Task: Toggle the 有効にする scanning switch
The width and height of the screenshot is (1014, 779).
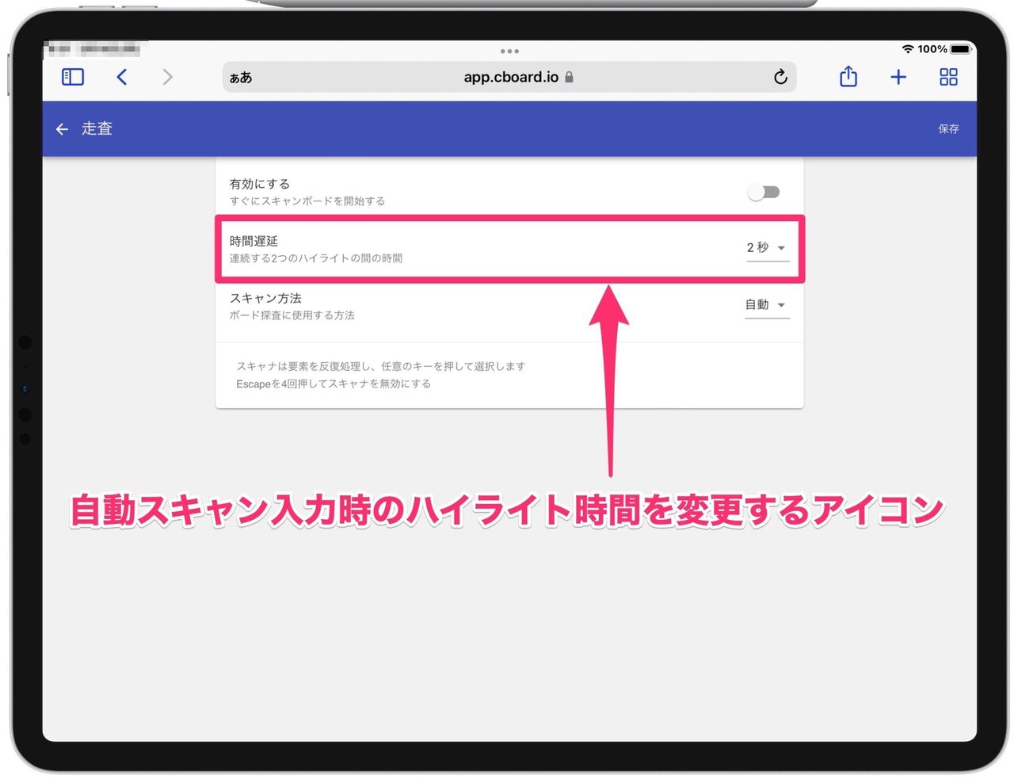Action: point(764,192)
